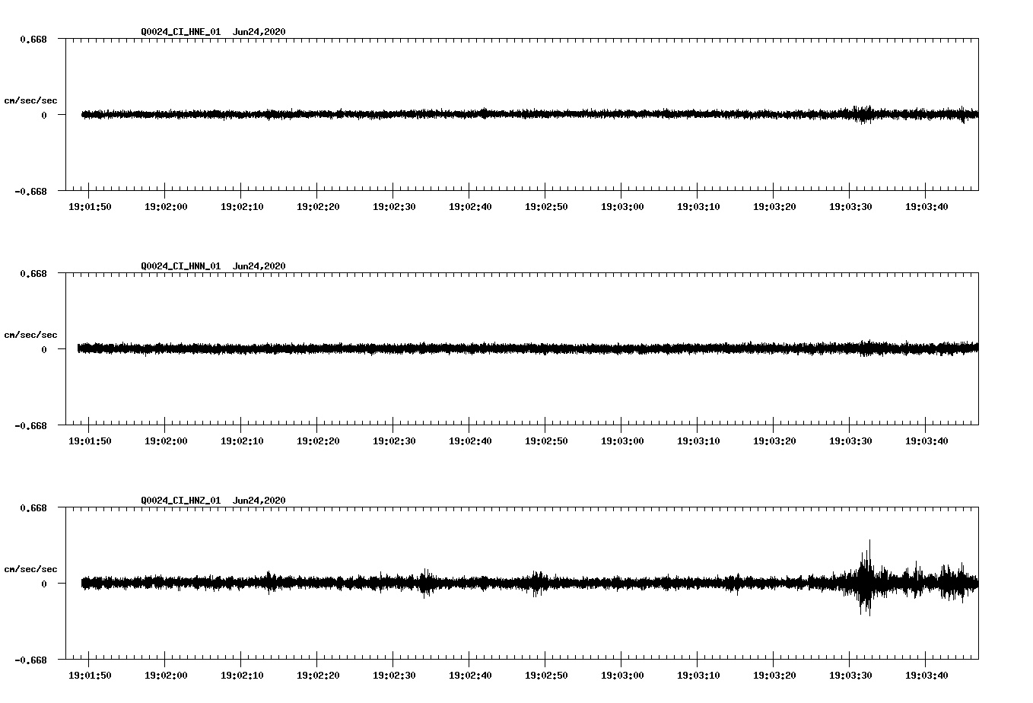Viewport: 1033px width, 703px height.
Task: Click the small HNZ waveform burst near 19:02:34
Action: [425, 583]
